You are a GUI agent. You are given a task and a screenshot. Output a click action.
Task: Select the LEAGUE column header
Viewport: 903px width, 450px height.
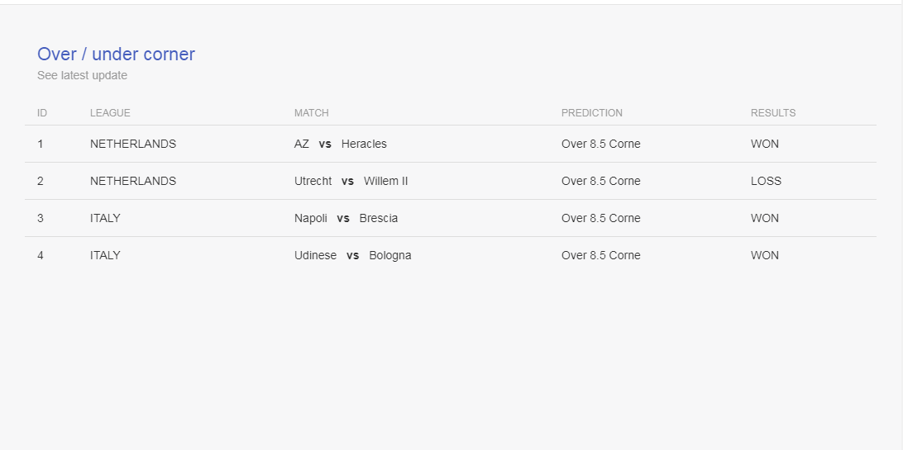click(x=110, y=112)
